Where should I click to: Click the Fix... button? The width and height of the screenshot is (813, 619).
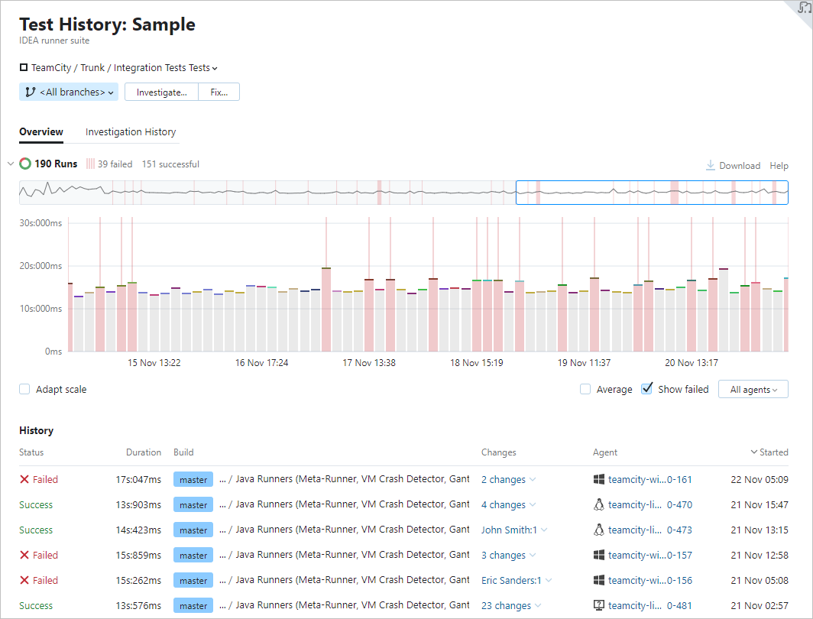pyautogui.click(x=219, y=91)
